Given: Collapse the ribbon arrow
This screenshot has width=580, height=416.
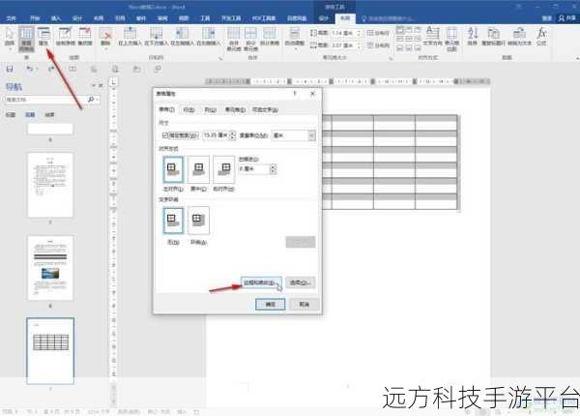Looking at the screenshot, I should click(577, 58).
